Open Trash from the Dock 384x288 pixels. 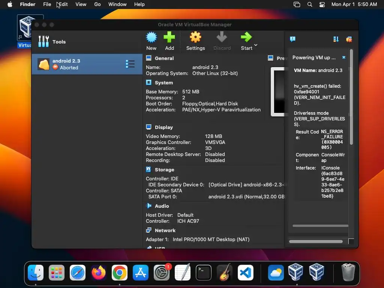348,272
